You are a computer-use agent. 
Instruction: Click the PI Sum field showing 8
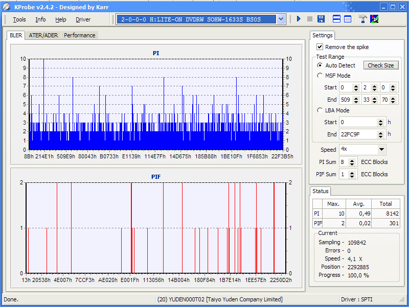pos(344,162)
